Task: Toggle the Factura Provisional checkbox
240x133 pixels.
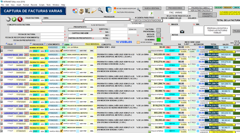Action: [x=158, y=30]
